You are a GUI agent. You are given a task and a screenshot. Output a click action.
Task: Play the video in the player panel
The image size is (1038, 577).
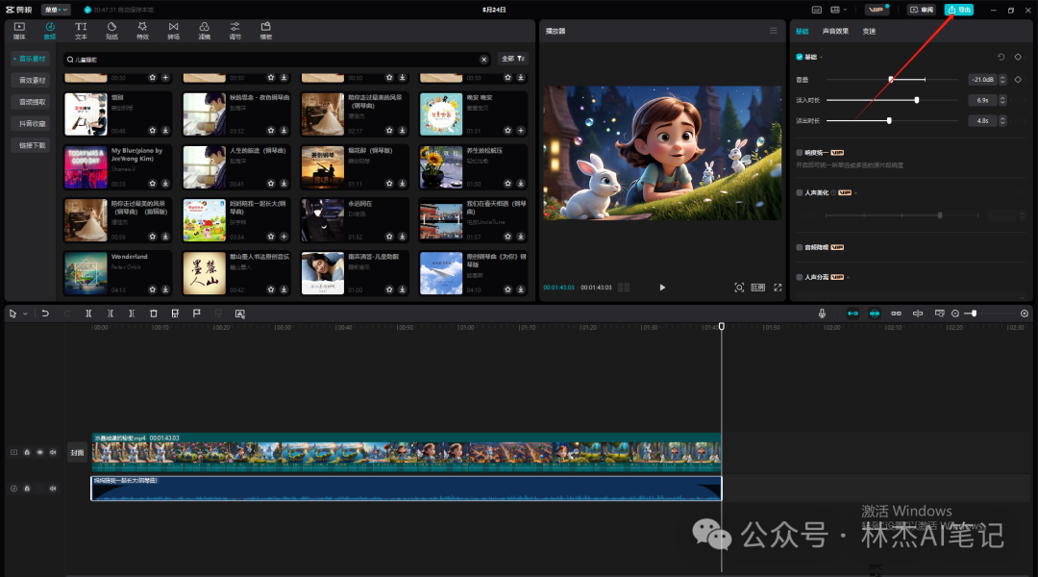(x=662, y=288)
